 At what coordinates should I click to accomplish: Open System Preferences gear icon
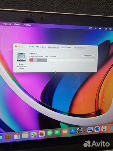point(80,131)
